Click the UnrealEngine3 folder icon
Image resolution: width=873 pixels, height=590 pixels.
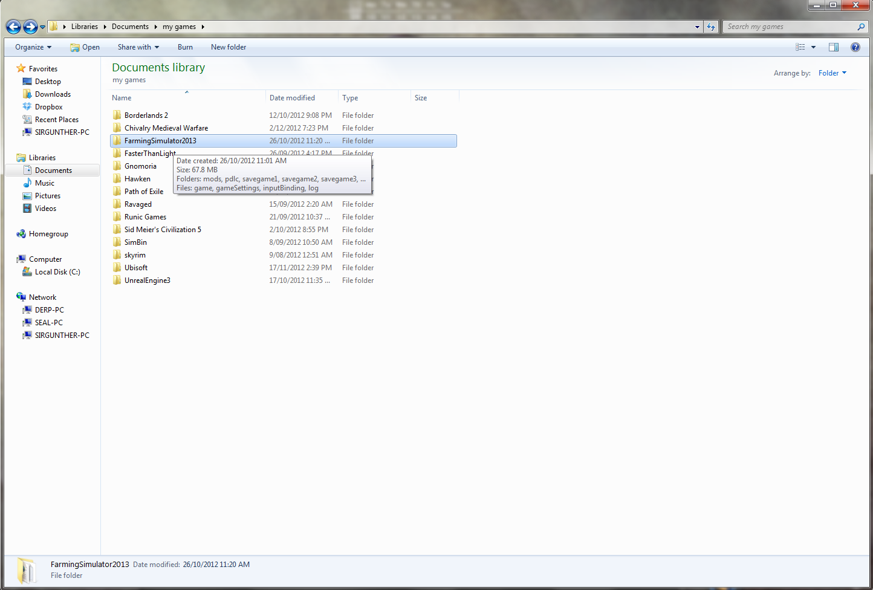(x=117, y=280)
